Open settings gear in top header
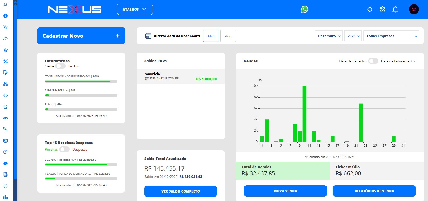Viewport: 428px width, 201px height. click(382, 10)
